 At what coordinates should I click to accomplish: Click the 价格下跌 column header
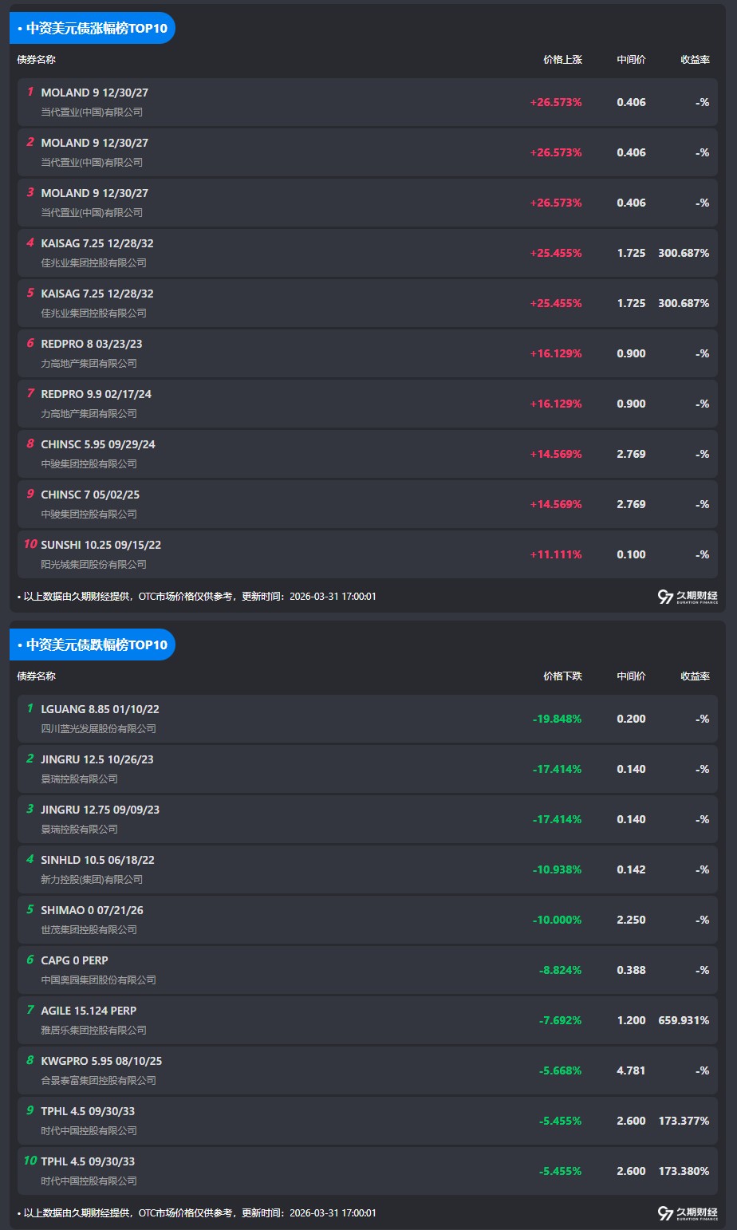coord(562,676)
